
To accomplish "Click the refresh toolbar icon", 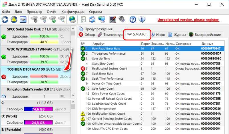I will [5, 20].
